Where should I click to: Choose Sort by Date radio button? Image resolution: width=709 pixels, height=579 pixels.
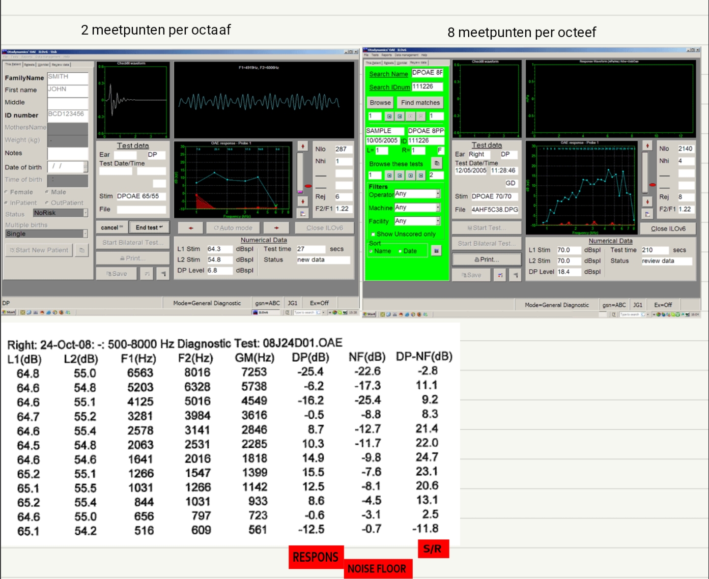tap(400, 251)
